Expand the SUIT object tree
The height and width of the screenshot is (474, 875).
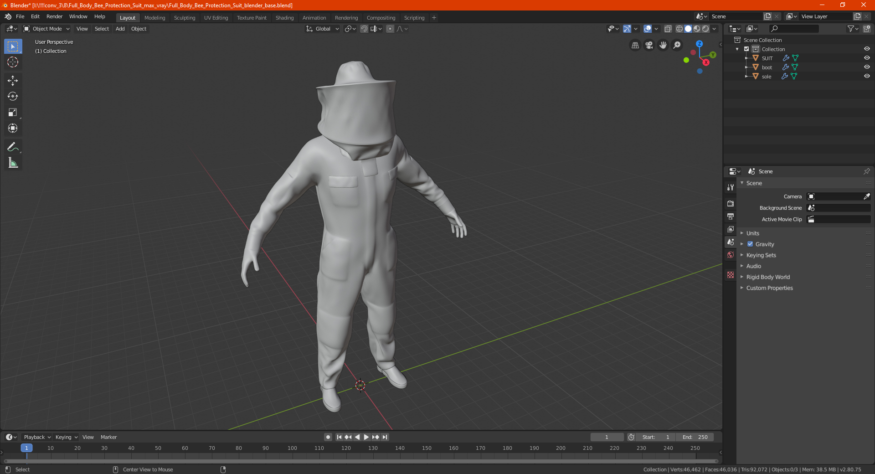746,58
